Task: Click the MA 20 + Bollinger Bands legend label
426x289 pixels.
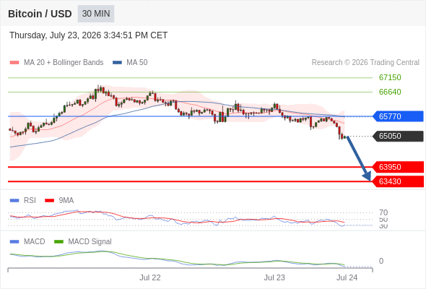Action: point(64,63)
